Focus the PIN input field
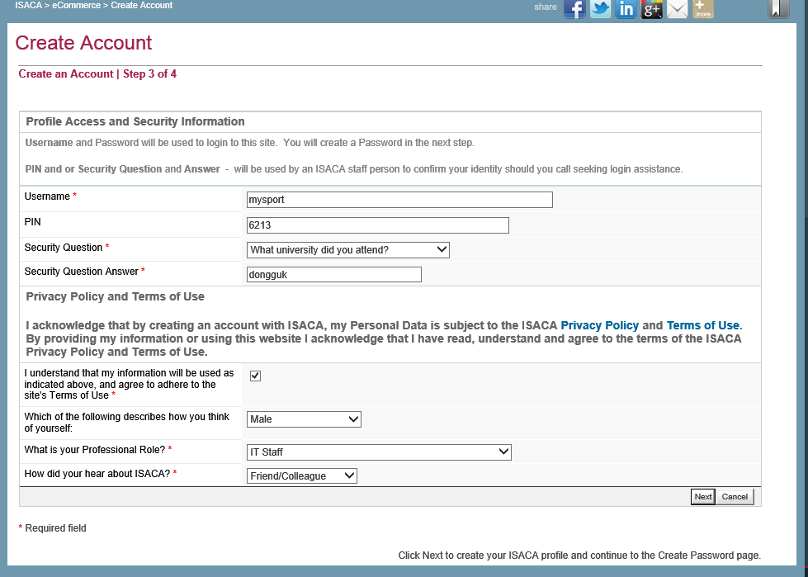Viewport: 808px width, 577px height. coord(378,225)
